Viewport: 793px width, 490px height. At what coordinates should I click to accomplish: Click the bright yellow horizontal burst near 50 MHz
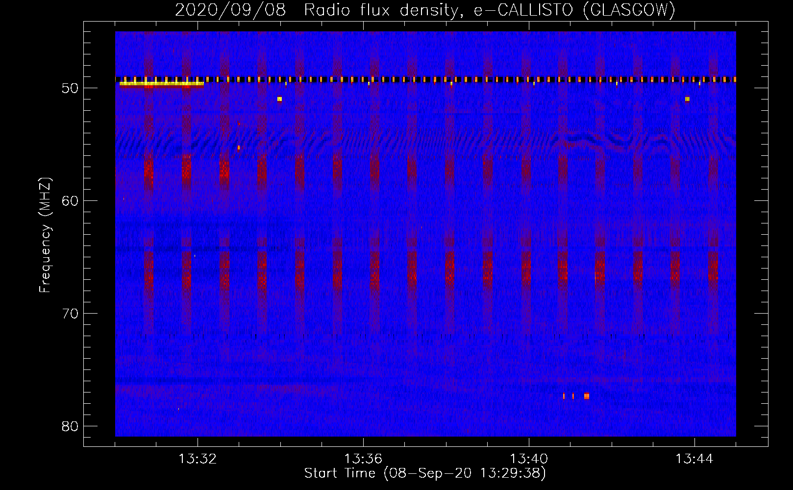(x=162, y=84)
